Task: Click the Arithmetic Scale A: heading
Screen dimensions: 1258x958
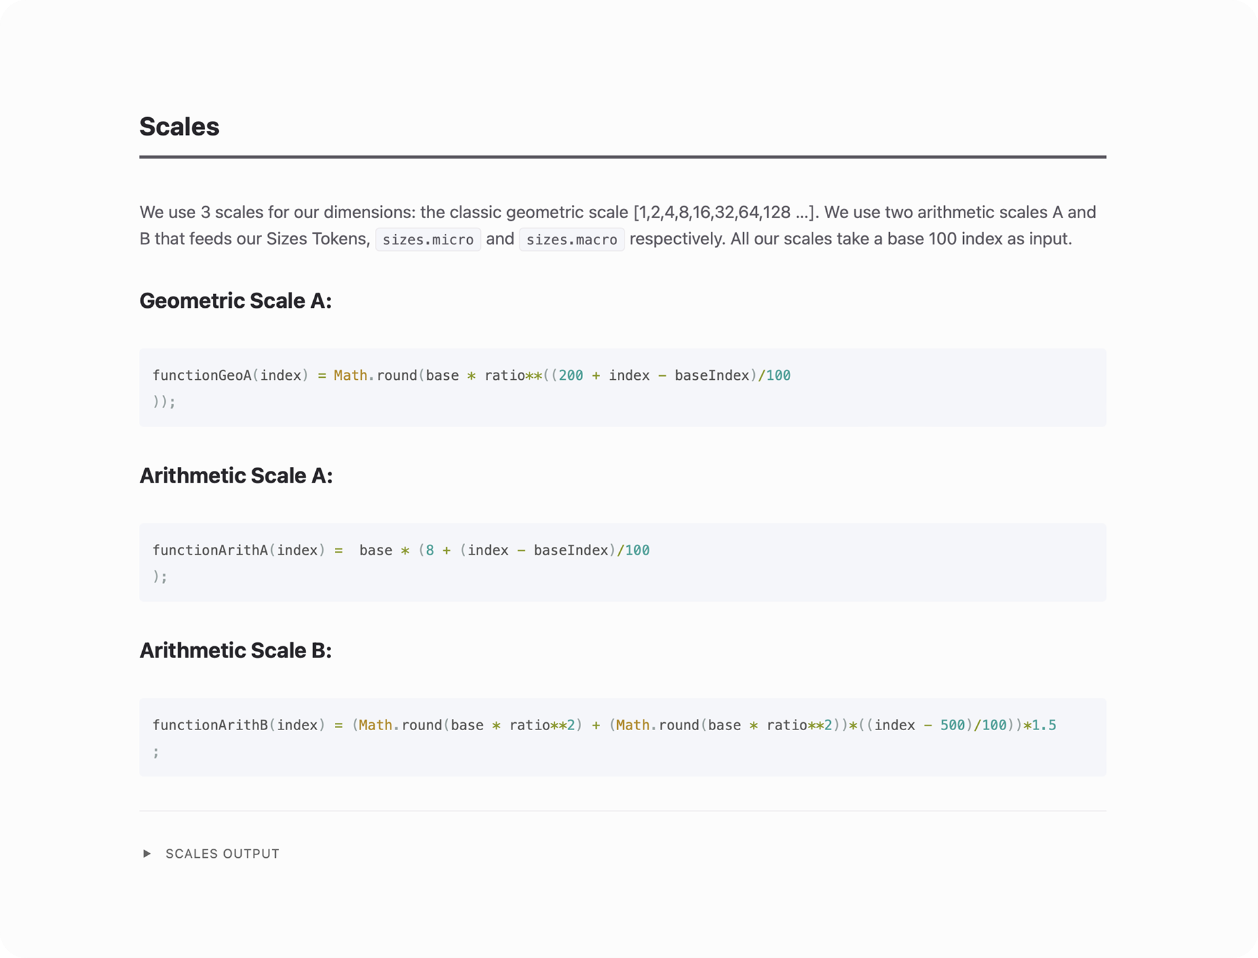Action: (x=236, y=475)
